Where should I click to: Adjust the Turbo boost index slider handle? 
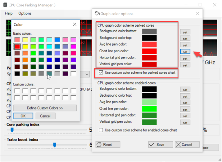point(55,145)
